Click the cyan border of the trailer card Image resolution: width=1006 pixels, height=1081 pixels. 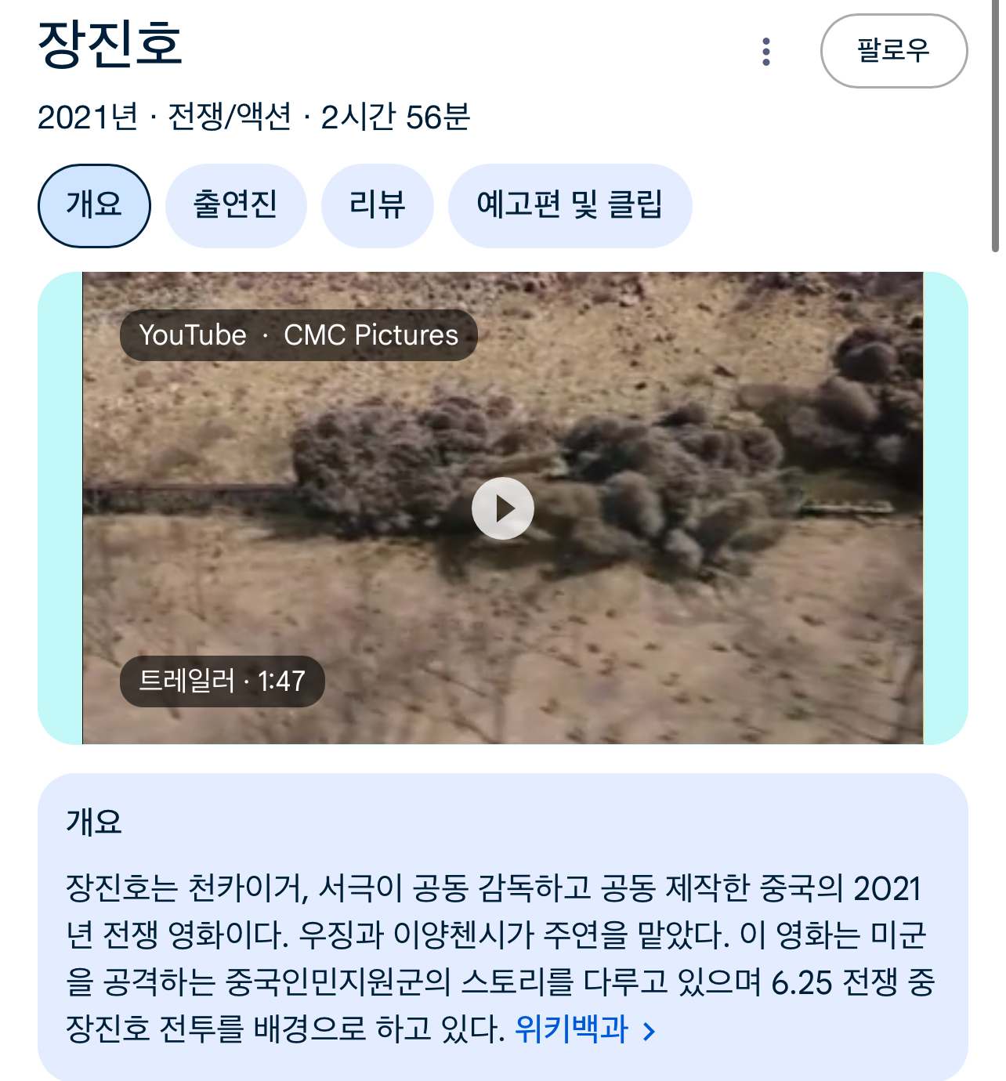60,508
